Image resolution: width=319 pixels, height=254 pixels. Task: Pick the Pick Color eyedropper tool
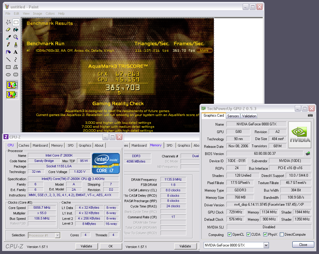[x=8, y=37]
